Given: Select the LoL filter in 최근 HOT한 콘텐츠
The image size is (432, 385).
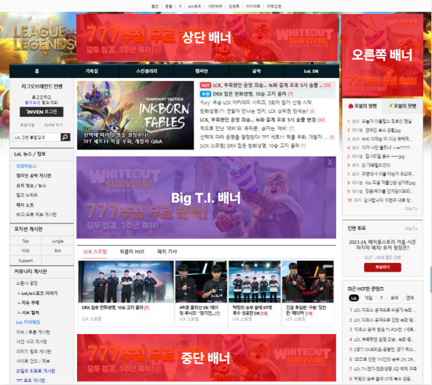Looking at the screenshot, I should [x=354, y=298].
